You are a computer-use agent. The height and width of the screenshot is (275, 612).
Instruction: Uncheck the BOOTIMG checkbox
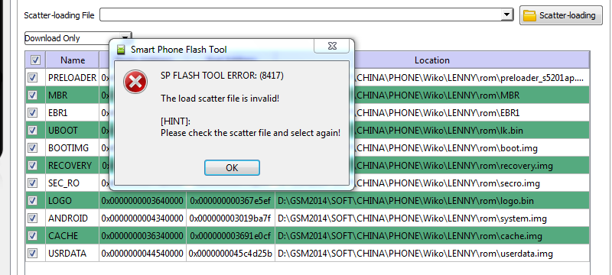32,148
